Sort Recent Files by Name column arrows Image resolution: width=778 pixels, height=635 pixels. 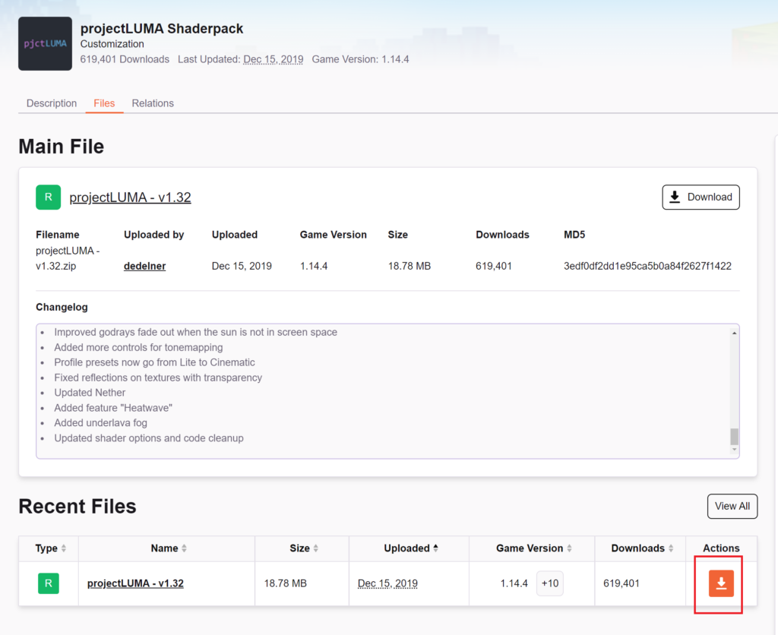(184, 548)
